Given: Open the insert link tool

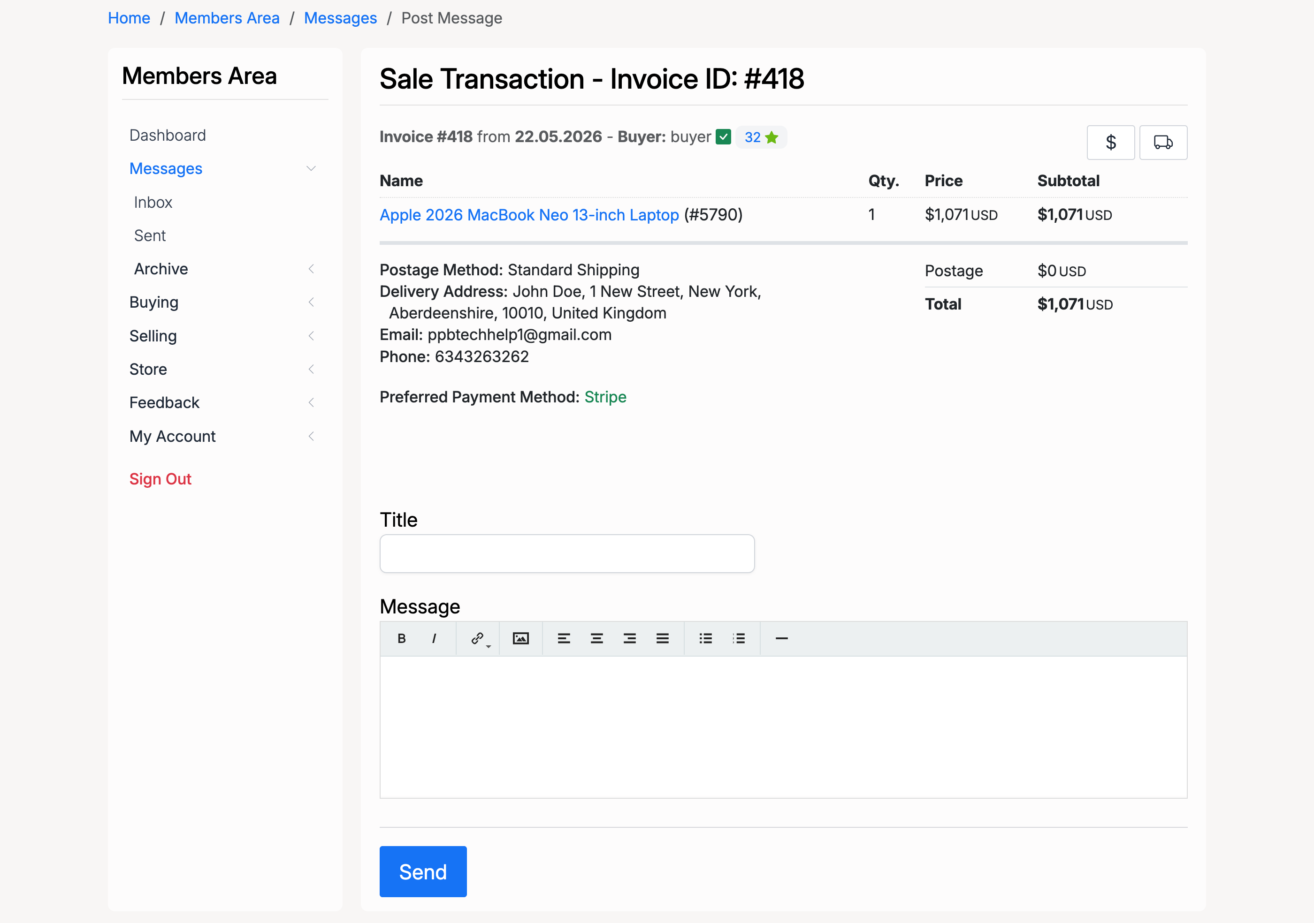Looking at the screenshot, I should click(479, 639).
